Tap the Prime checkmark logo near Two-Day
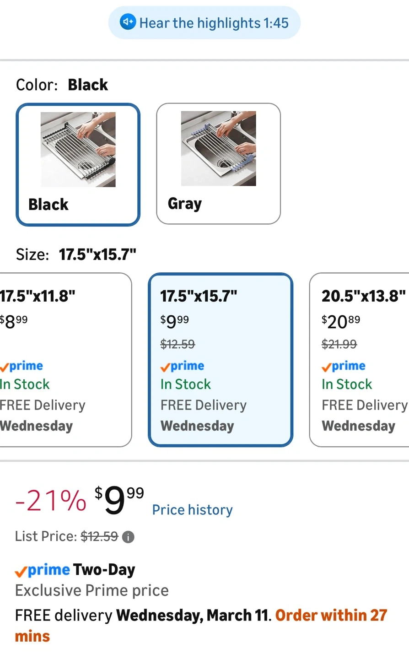409x659 pixels. 42,570
